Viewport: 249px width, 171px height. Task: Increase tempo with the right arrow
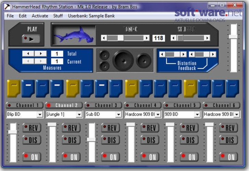(146, 38)
